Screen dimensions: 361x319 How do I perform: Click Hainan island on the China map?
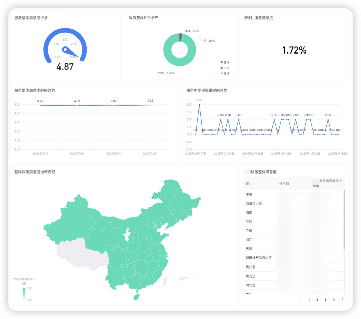(136, 297)
